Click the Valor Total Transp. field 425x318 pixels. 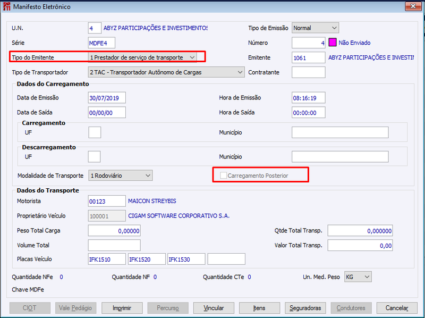360,245
